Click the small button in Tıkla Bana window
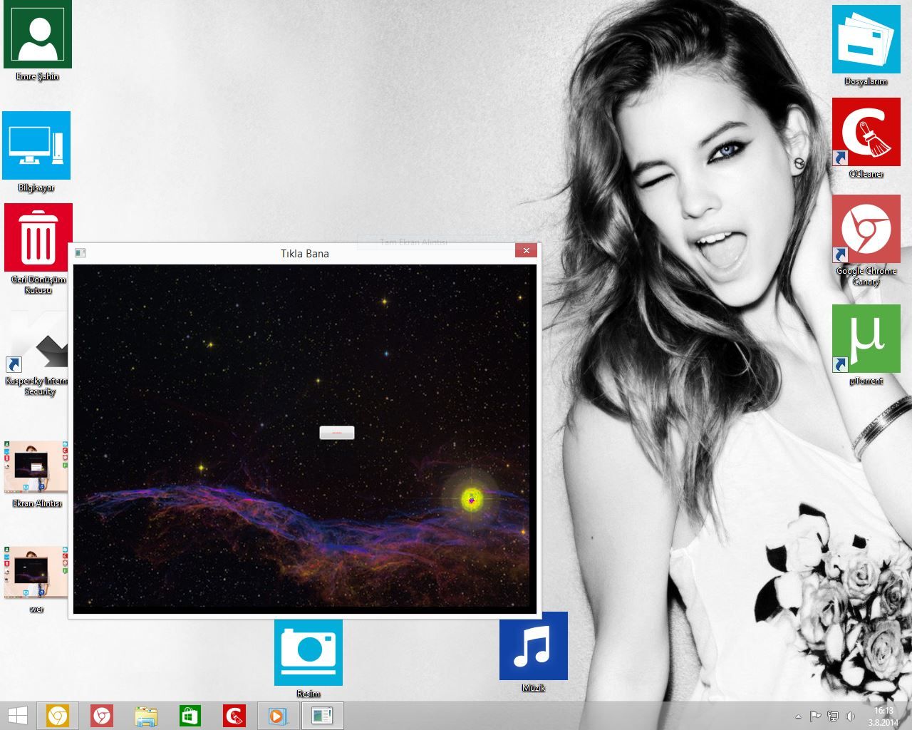 [337, 433]
